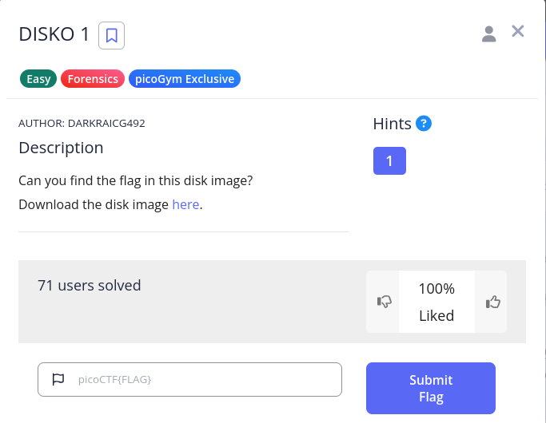Close the DISKO 1 challenge dialog
Screen dimensions: 546x423
[x=518, y=31]
